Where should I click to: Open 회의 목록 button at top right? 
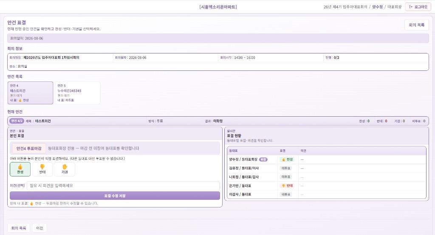click(x=417, y=25)
